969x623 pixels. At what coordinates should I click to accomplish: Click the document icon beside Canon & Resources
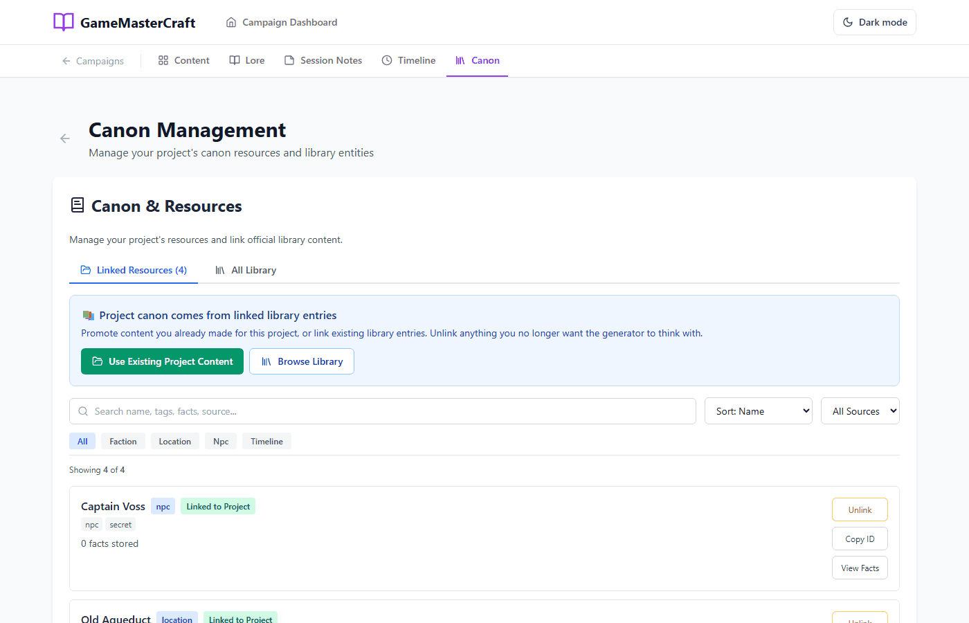point(78,206)
